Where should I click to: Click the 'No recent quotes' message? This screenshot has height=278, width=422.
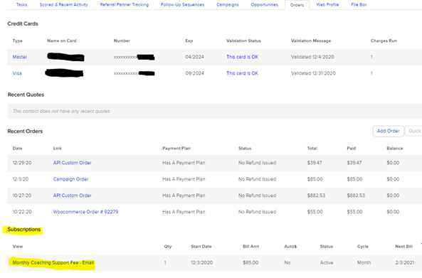pyautogui.click(x=62, y=111)
